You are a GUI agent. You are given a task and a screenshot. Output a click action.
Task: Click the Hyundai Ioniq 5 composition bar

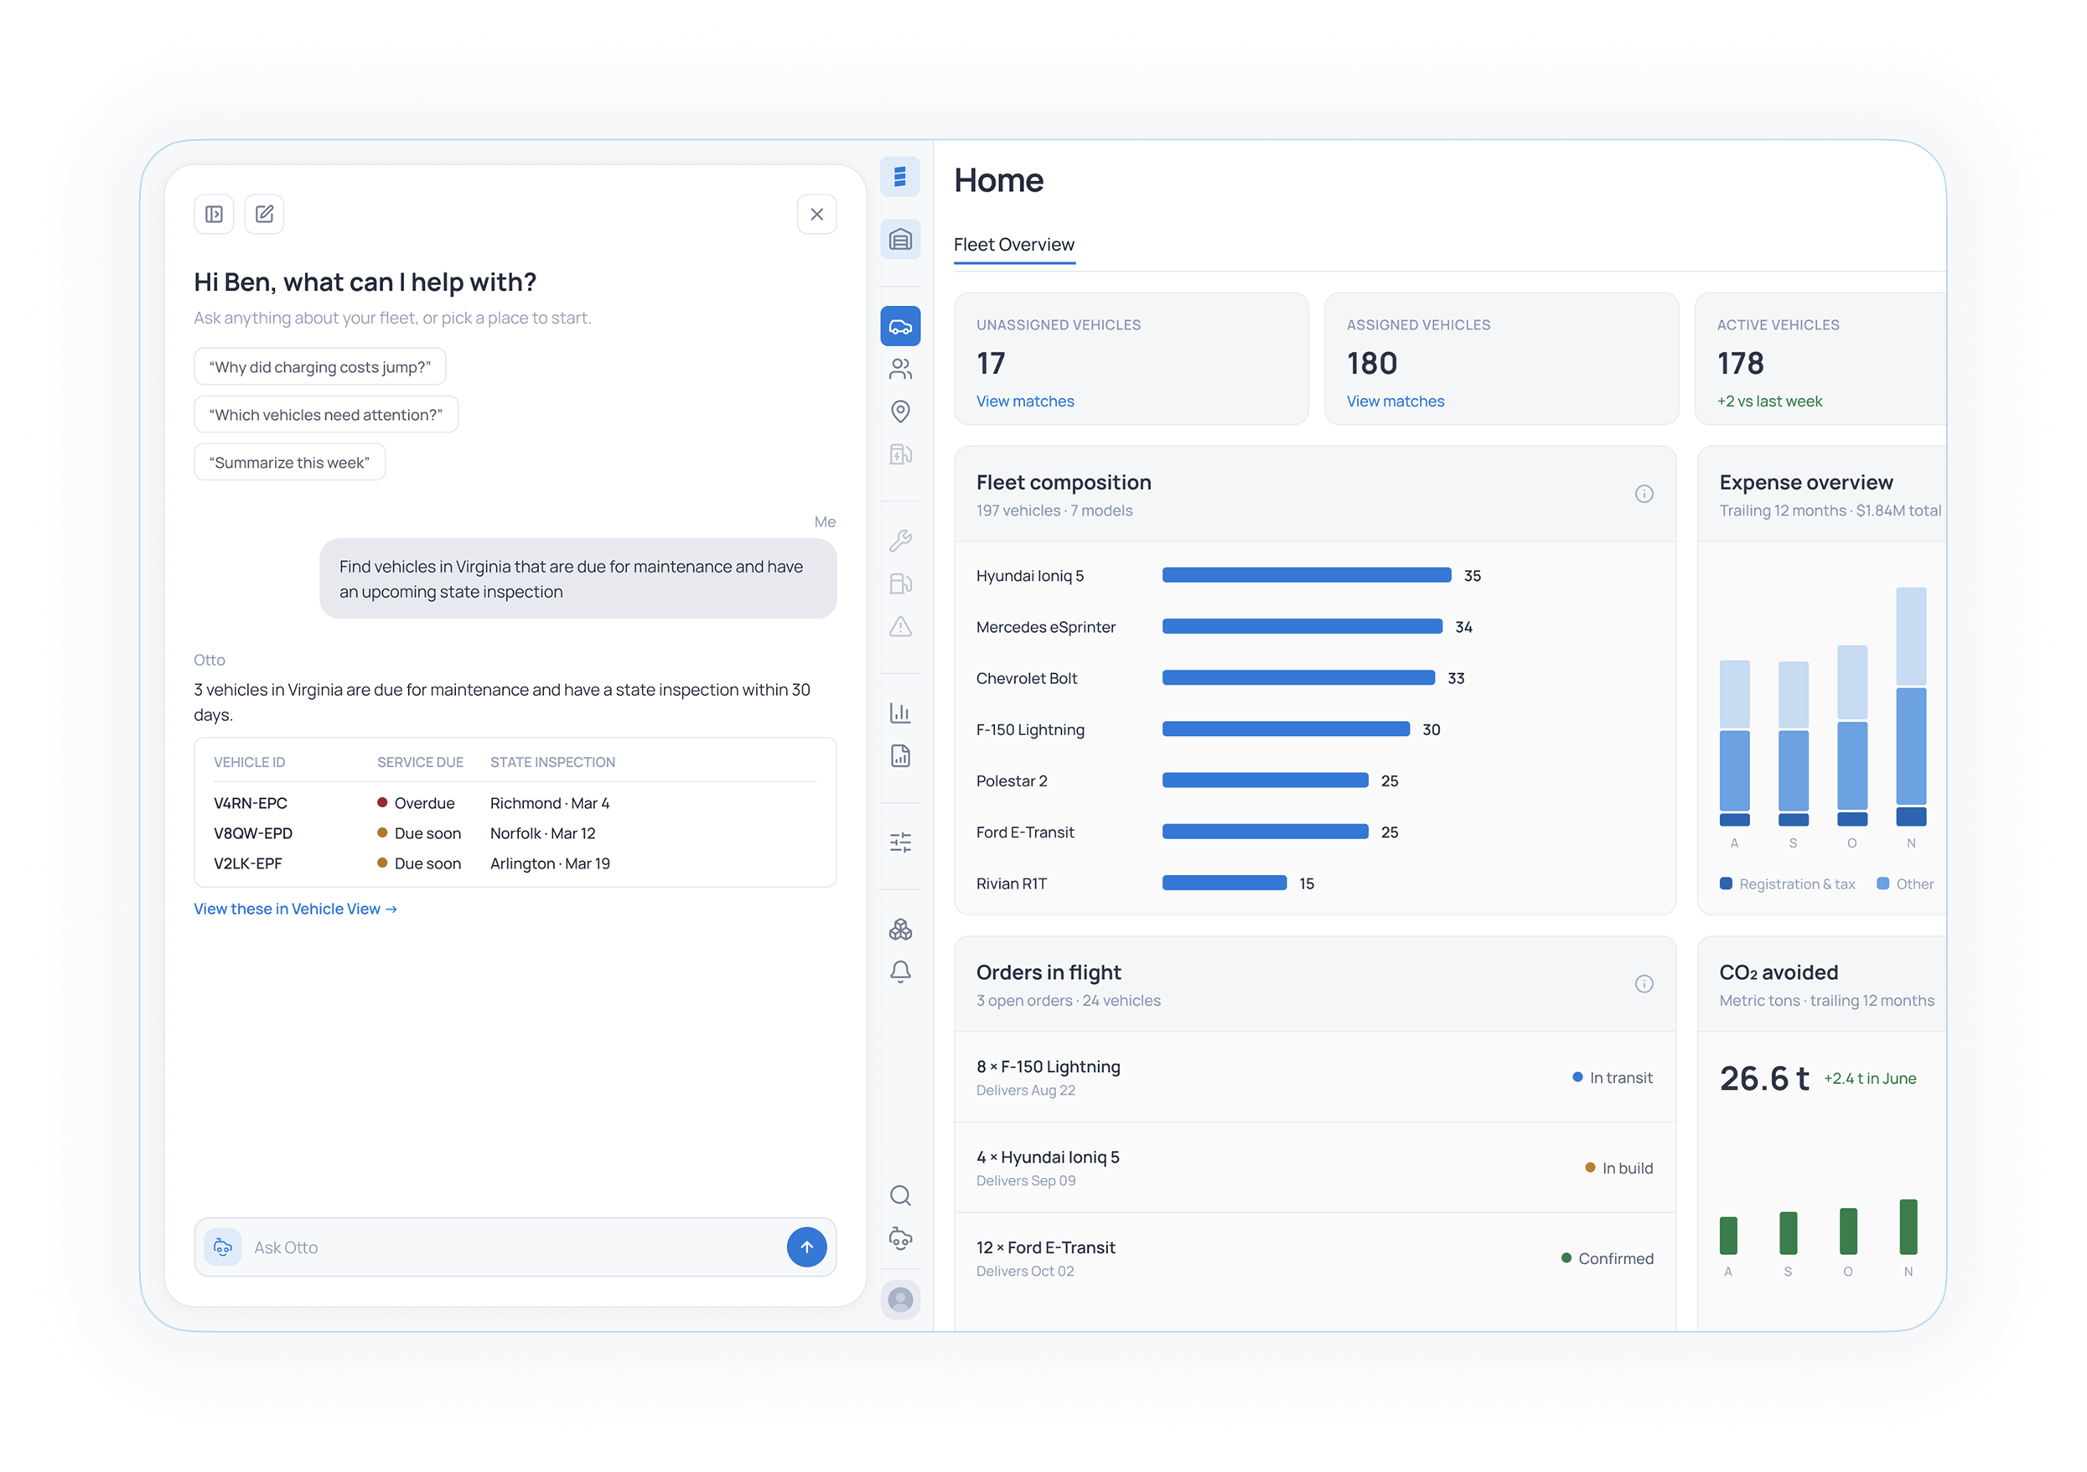coord(1306,576)
